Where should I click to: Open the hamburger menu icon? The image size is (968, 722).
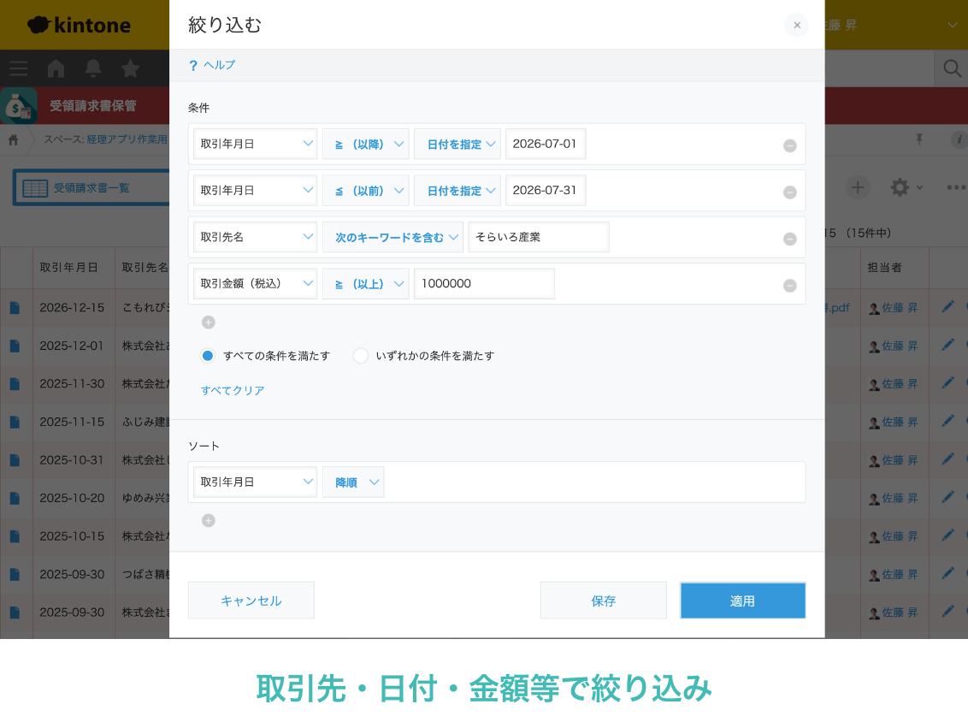tap(19, 68)
